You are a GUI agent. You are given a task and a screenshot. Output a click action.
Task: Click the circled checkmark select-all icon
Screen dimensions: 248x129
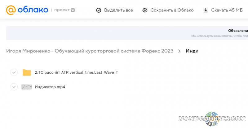point(99,10)
